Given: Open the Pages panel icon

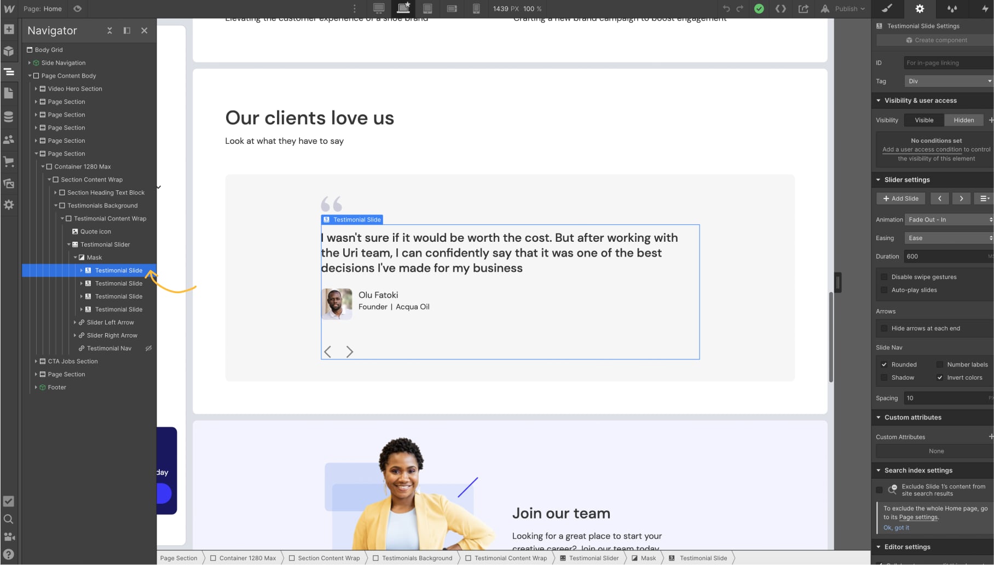Looking at the screenshot, I should point(9,94).
